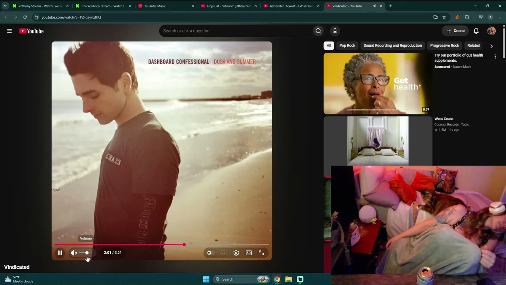Click the install app icon in address bar
This screenshot has width=506, height=285.
click(x=435, y=17)
